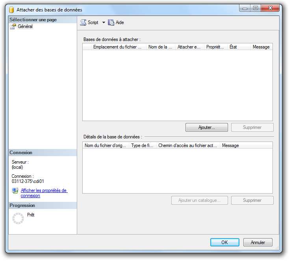
Task: Click the Script toolbar icon
Action: 83,22
